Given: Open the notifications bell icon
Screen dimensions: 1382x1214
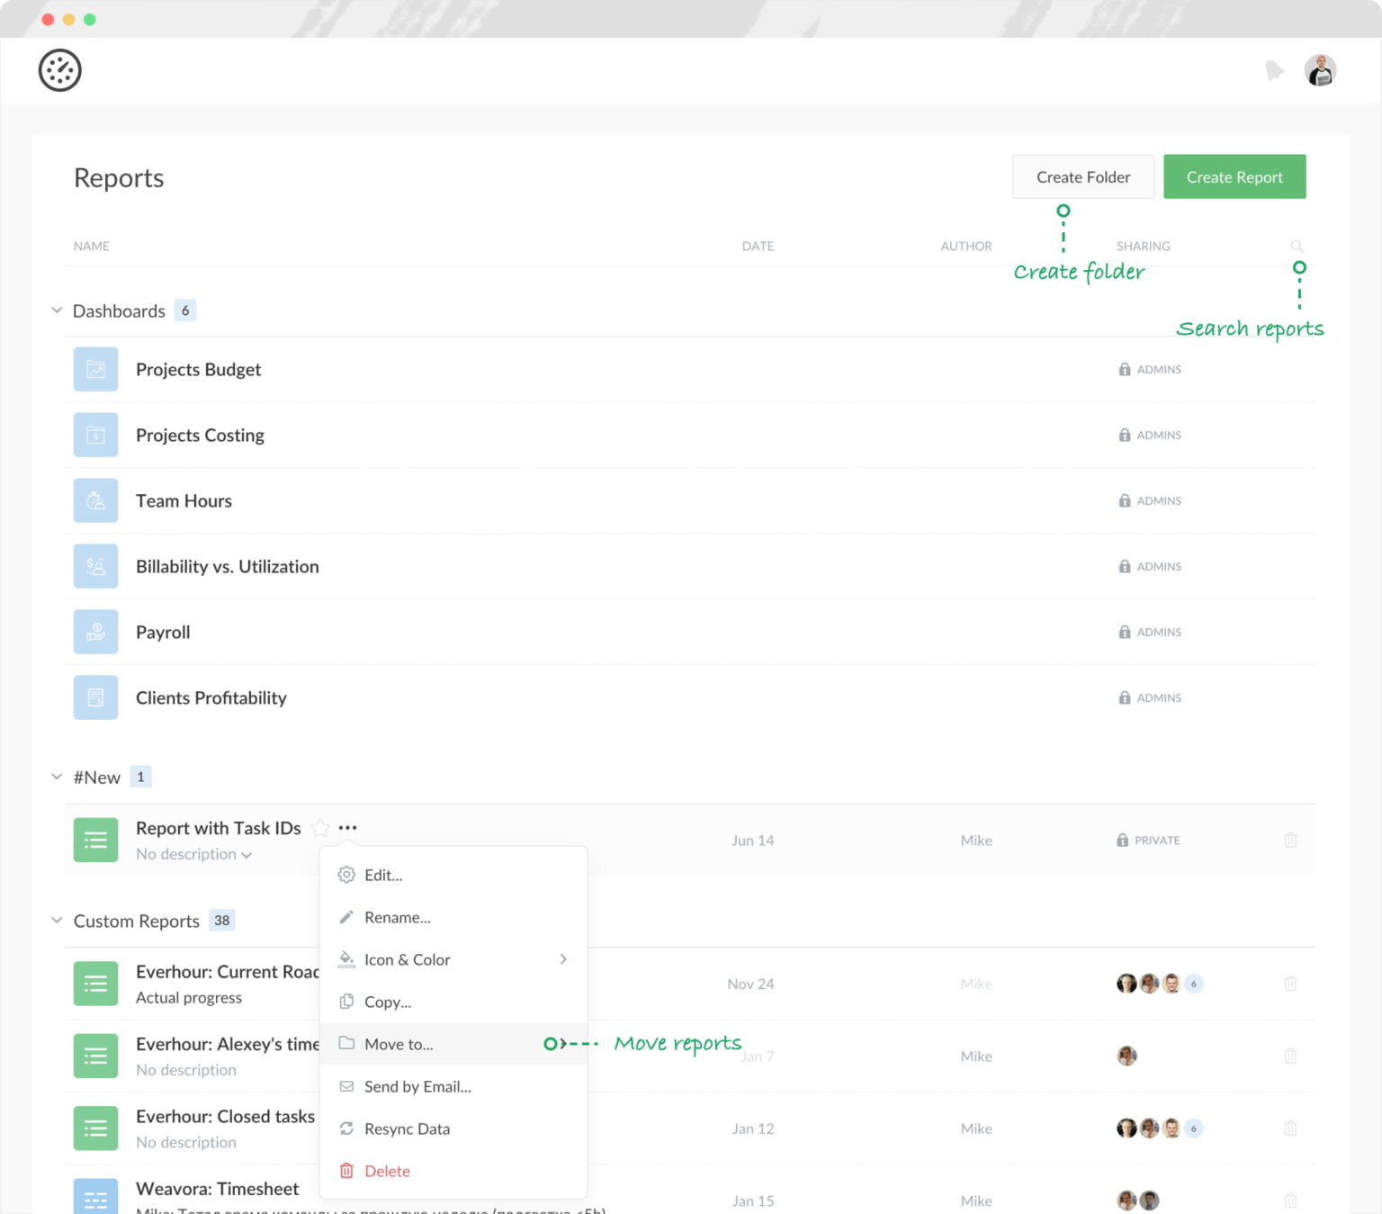Looking at the screenshot, I should tap(1275, 69).
